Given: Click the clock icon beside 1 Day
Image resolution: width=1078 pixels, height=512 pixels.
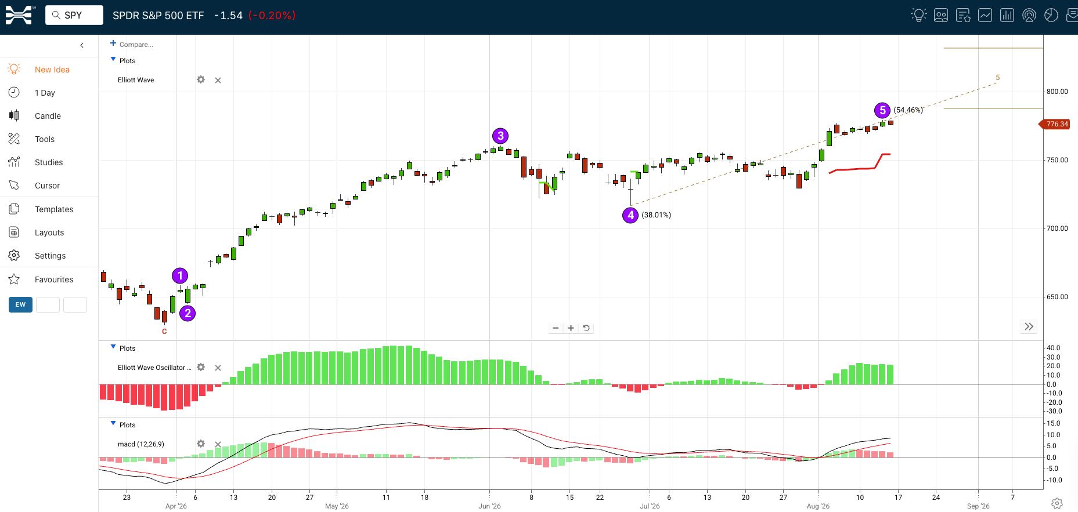Looking at the screenshot, I should click(14, 92).
